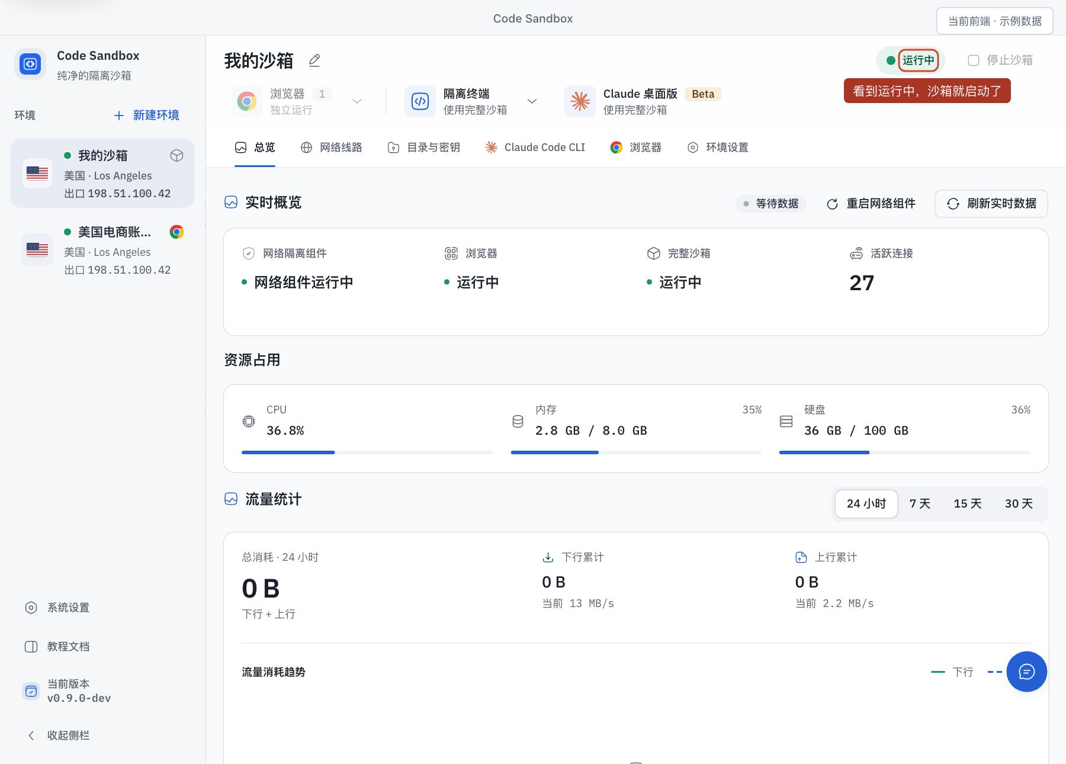The height and width of the screenshot is (764, 1066).
Task: Switch to the 目录与密钥 tab
Action: click(424, 147)
